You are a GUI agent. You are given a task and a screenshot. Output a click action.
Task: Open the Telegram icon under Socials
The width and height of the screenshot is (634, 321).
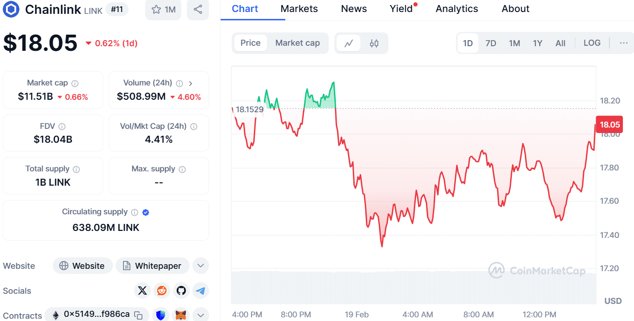click(x=200, y=291)
